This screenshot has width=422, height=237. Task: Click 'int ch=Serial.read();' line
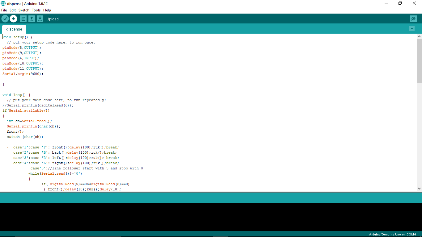click(x=29, y=121)
